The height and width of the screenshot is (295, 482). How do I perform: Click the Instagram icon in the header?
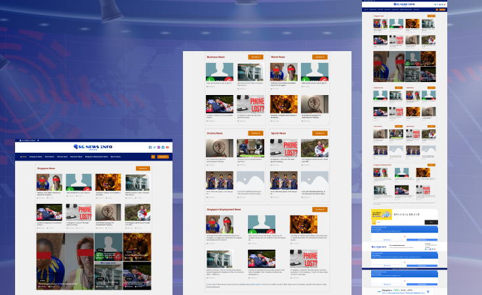click(x=158, y=147)
